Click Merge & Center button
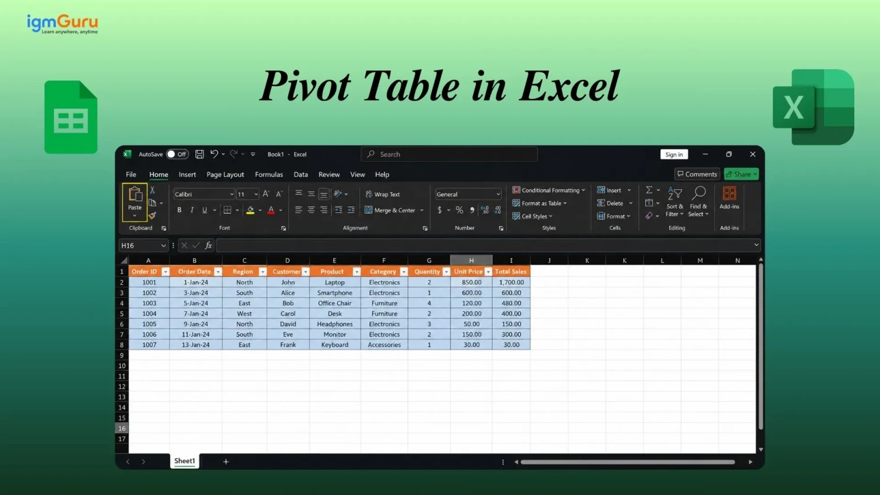 coord(390,210)
